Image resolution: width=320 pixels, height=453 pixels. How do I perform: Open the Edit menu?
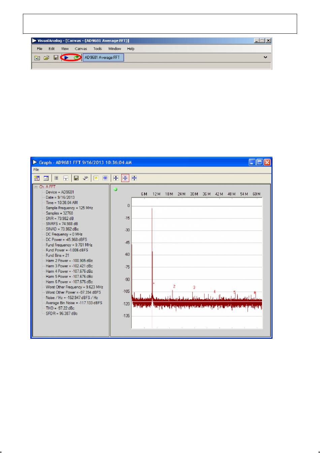pos(52,49)
